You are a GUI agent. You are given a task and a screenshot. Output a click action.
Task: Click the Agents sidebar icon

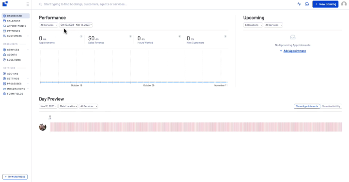pyautogui.click(x=4, y=54)
